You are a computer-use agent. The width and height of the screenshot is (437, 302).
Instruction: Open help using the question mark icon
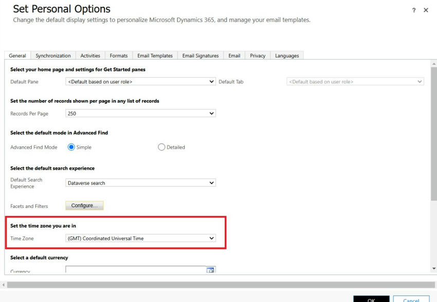coord(414,11)
